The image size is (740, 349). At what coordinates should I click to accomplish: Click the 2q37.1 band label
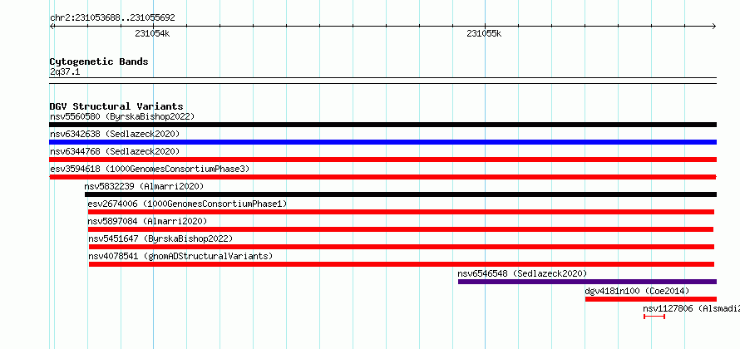(x=63, y=71)
